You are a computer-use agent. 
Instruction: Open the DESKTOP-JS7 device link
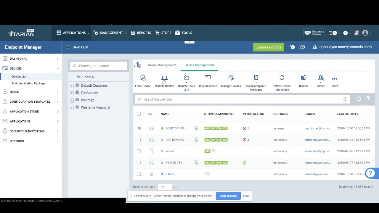pyautogui.click(x=176, y=128)
